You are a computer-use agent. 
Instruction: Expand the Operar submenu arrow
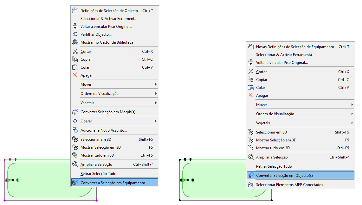(x=156, y=121)
